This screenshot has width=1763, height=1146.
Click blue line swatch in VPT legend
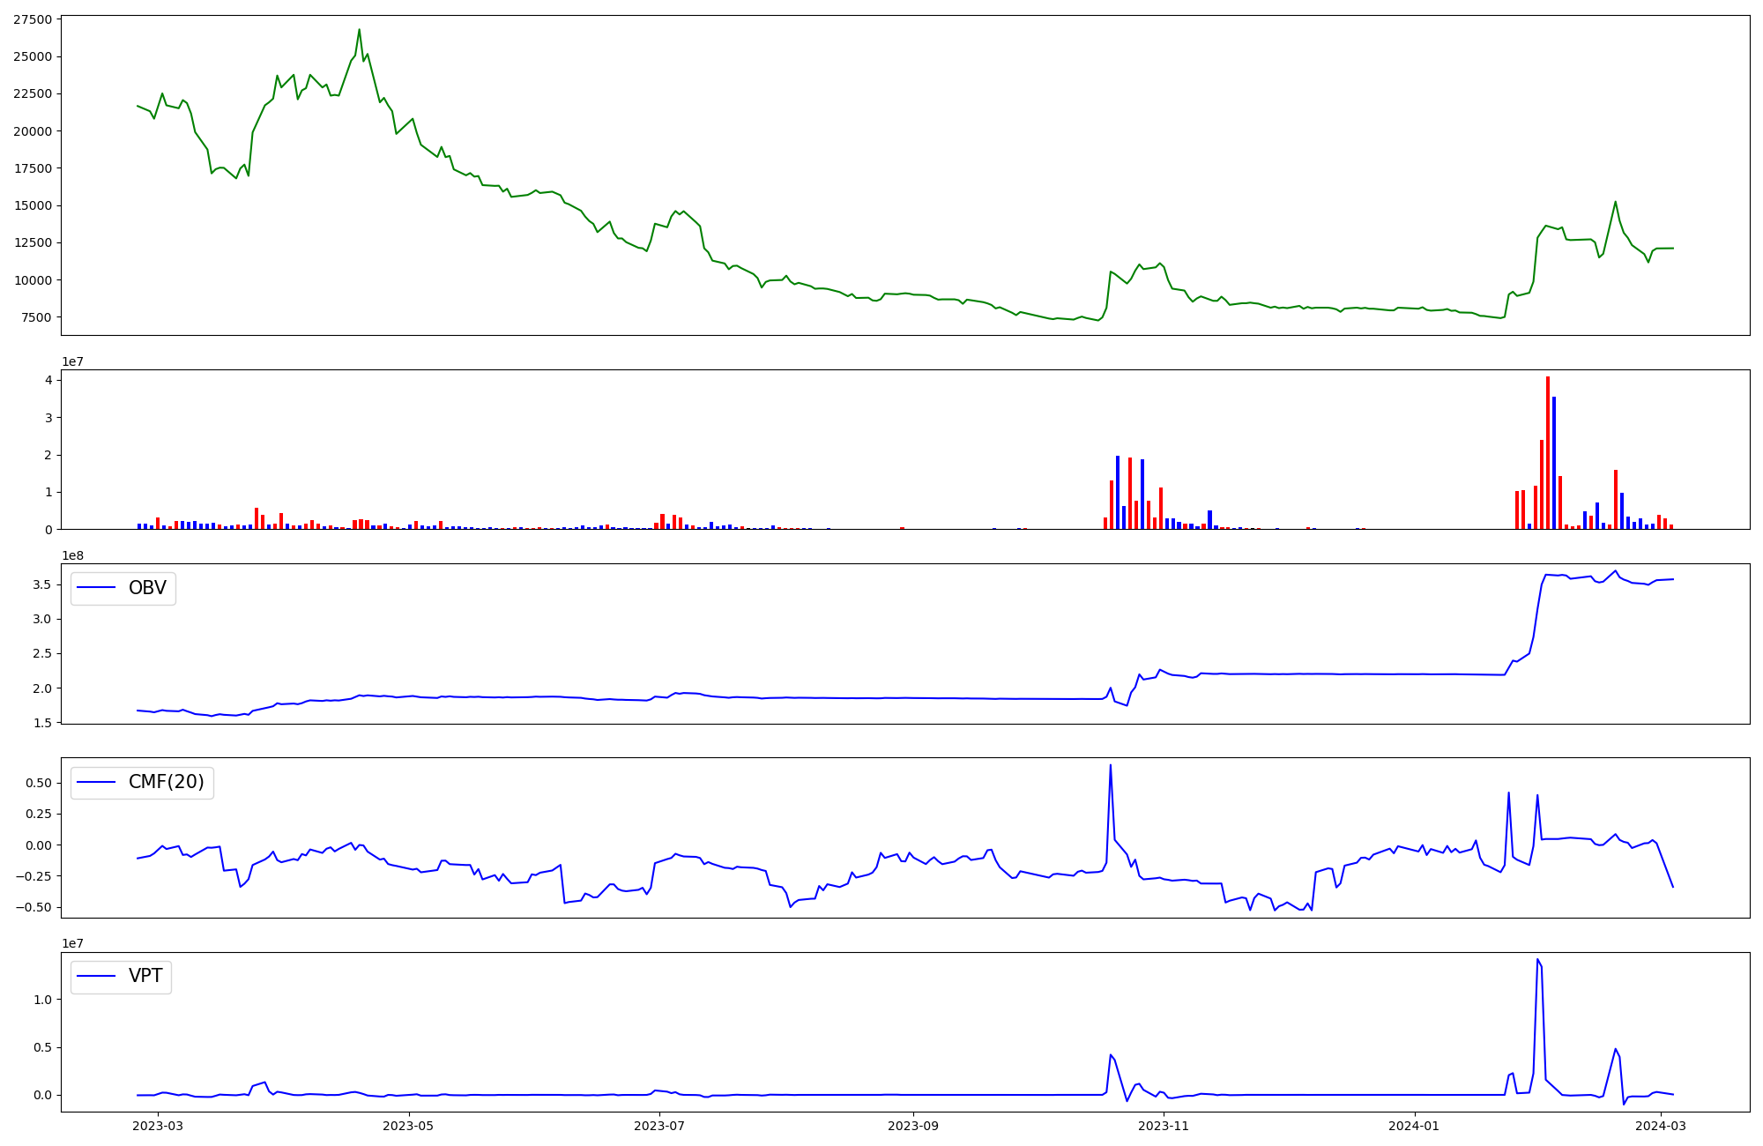[97, 976]
